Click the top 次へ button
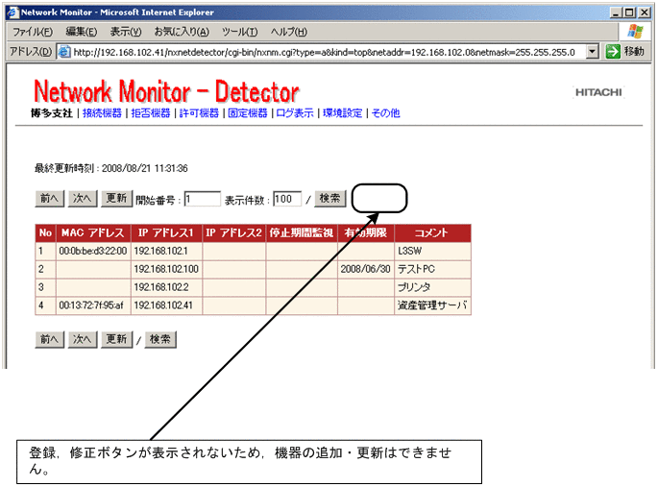The image size is (658, 487). tap(83, 199)
